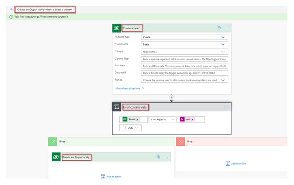Expand the Change type dropdown

pos(223,37)
